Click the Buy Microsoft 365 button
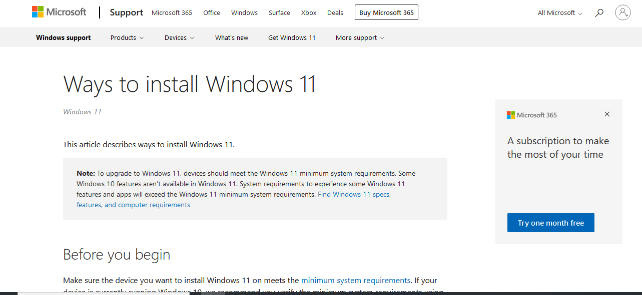Screen dimensions: 642x295 point(386,12)
